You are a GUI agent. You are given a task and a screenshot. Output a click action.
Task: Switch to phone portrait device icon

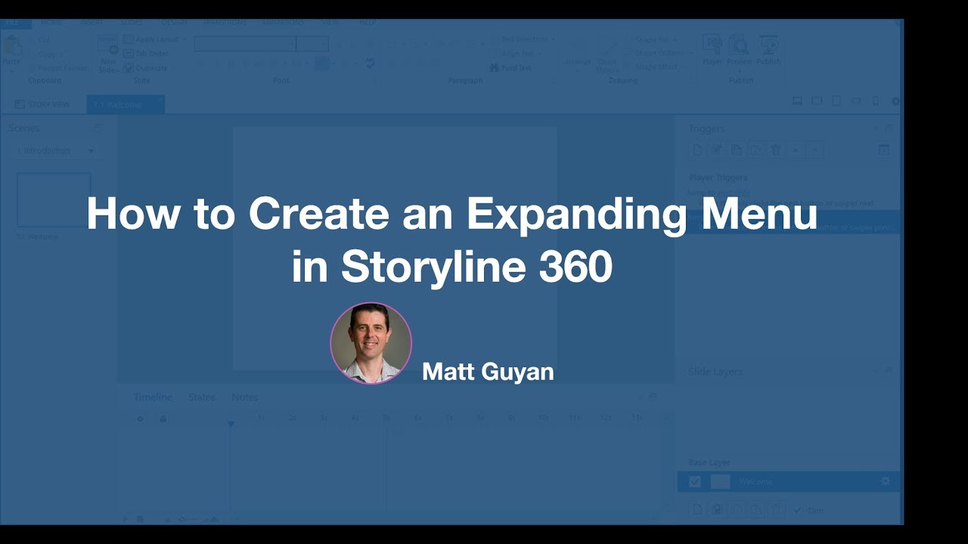click(x=876, y=100)
